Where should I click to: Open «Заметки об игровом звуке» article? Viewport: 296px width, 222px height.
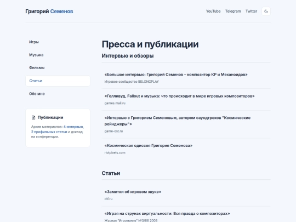click(133, 192)
